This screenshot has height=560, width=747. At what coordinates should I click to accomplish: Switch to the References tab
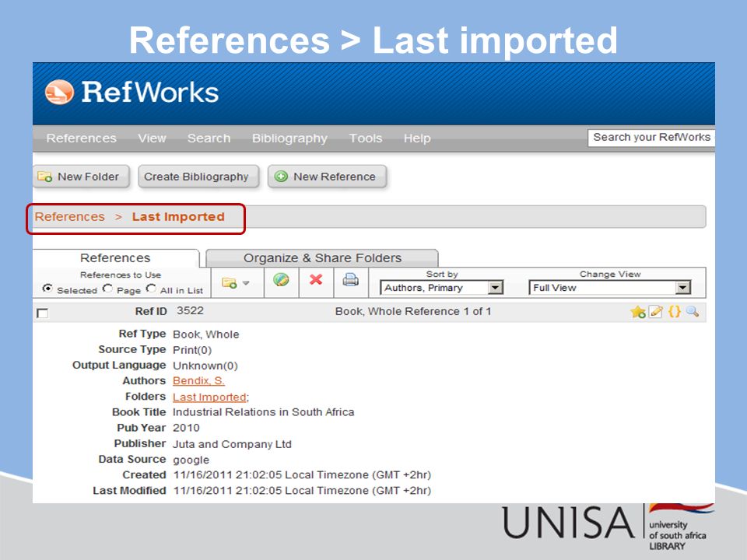(x=115, y=258)
